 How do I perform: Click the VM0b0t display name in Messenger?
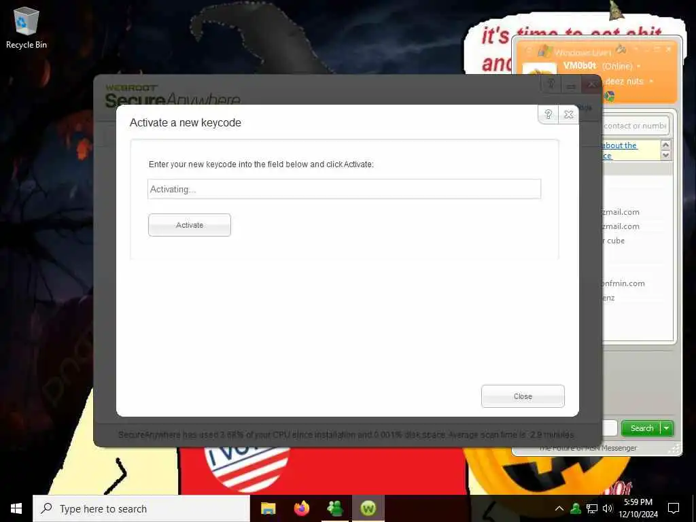click(x=579, y=66)
